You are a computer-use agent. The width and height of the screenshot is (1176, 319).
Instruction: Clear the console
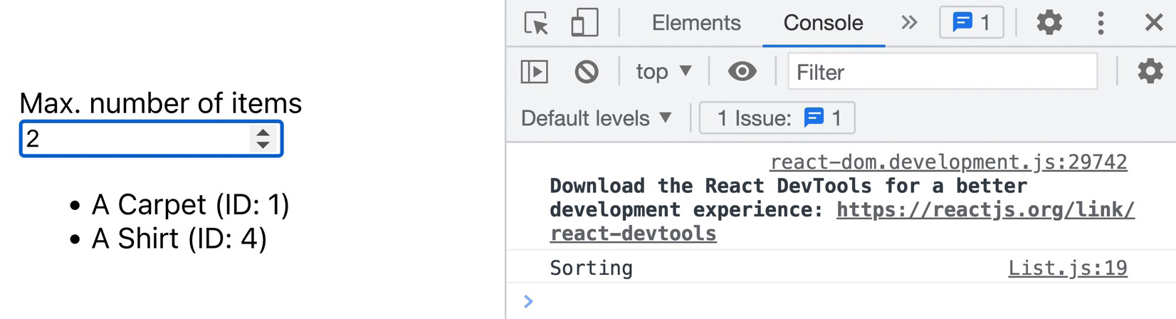pyautogui.click(x=587, y=71)
